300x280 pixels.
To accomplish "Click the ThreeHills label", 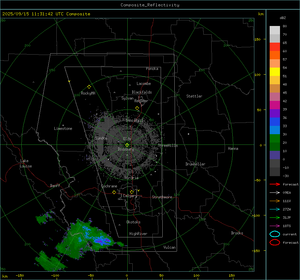I will [x=168, y=145].
